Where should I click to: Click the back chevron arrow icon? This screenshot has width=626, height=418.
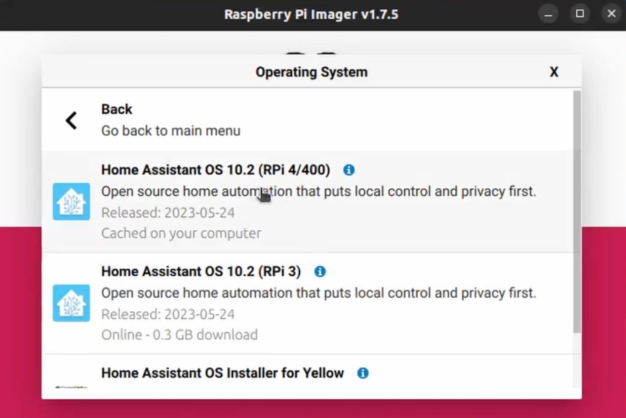click(x=71, y=120)
